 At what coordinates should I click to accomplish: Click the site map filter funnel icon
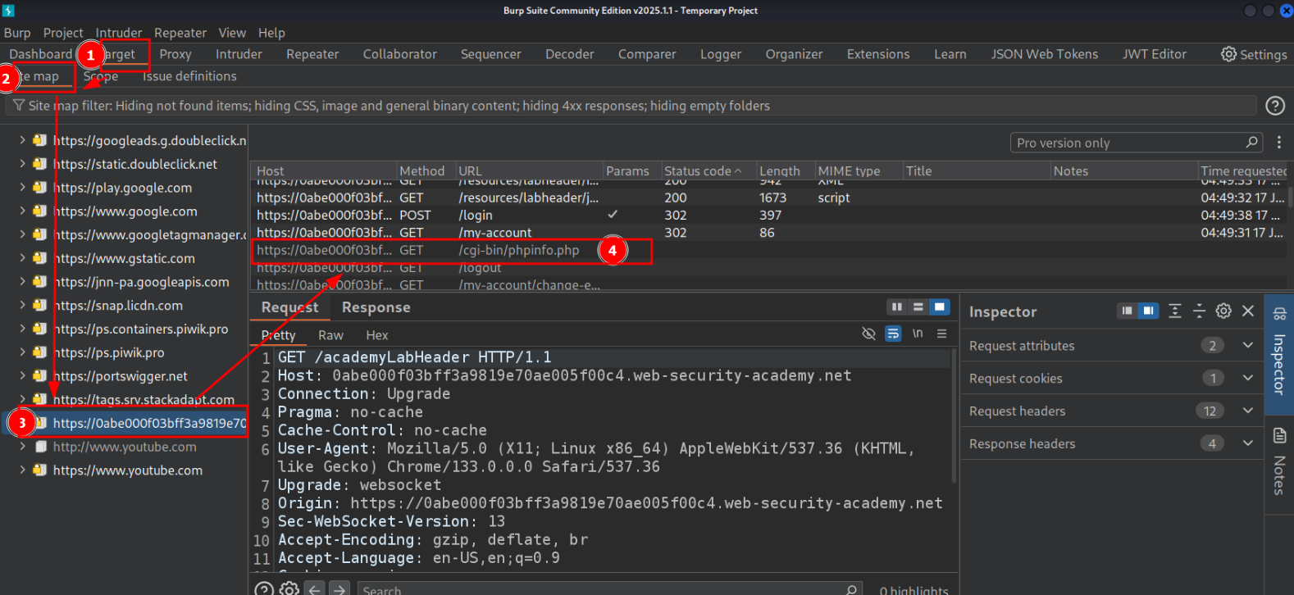[x=18, y=106]
